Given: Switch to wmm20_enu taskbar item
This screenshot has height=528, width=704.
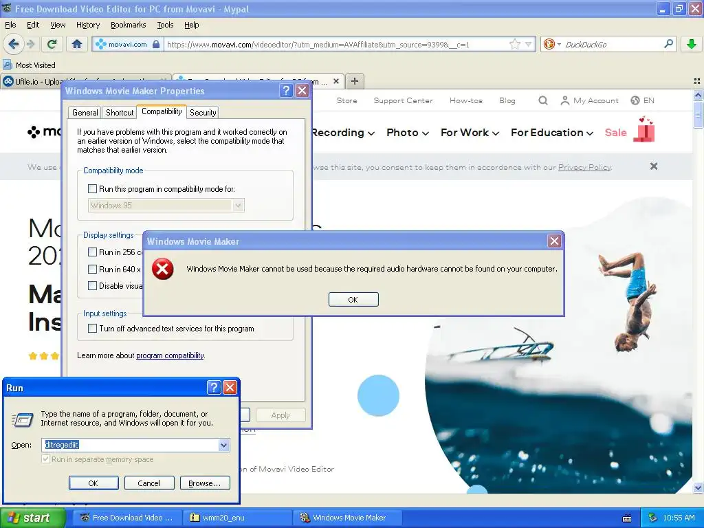Looking at the screenshot, I should (237, 518).
